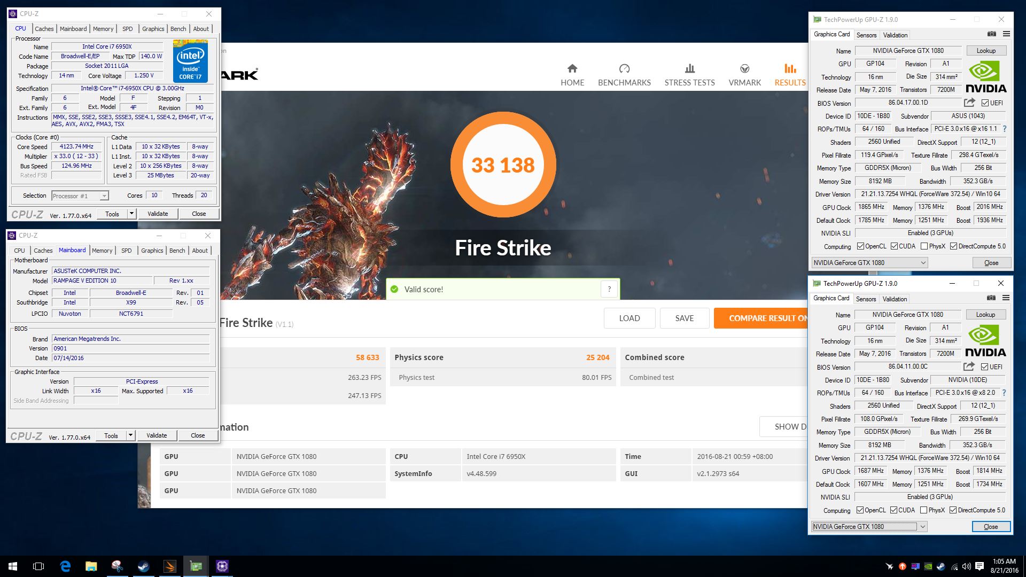The height and width of the screenshot is (577, 1026).
Task: Switch to GPU-Z taskbar icon
Action: (x=196, y=566)
